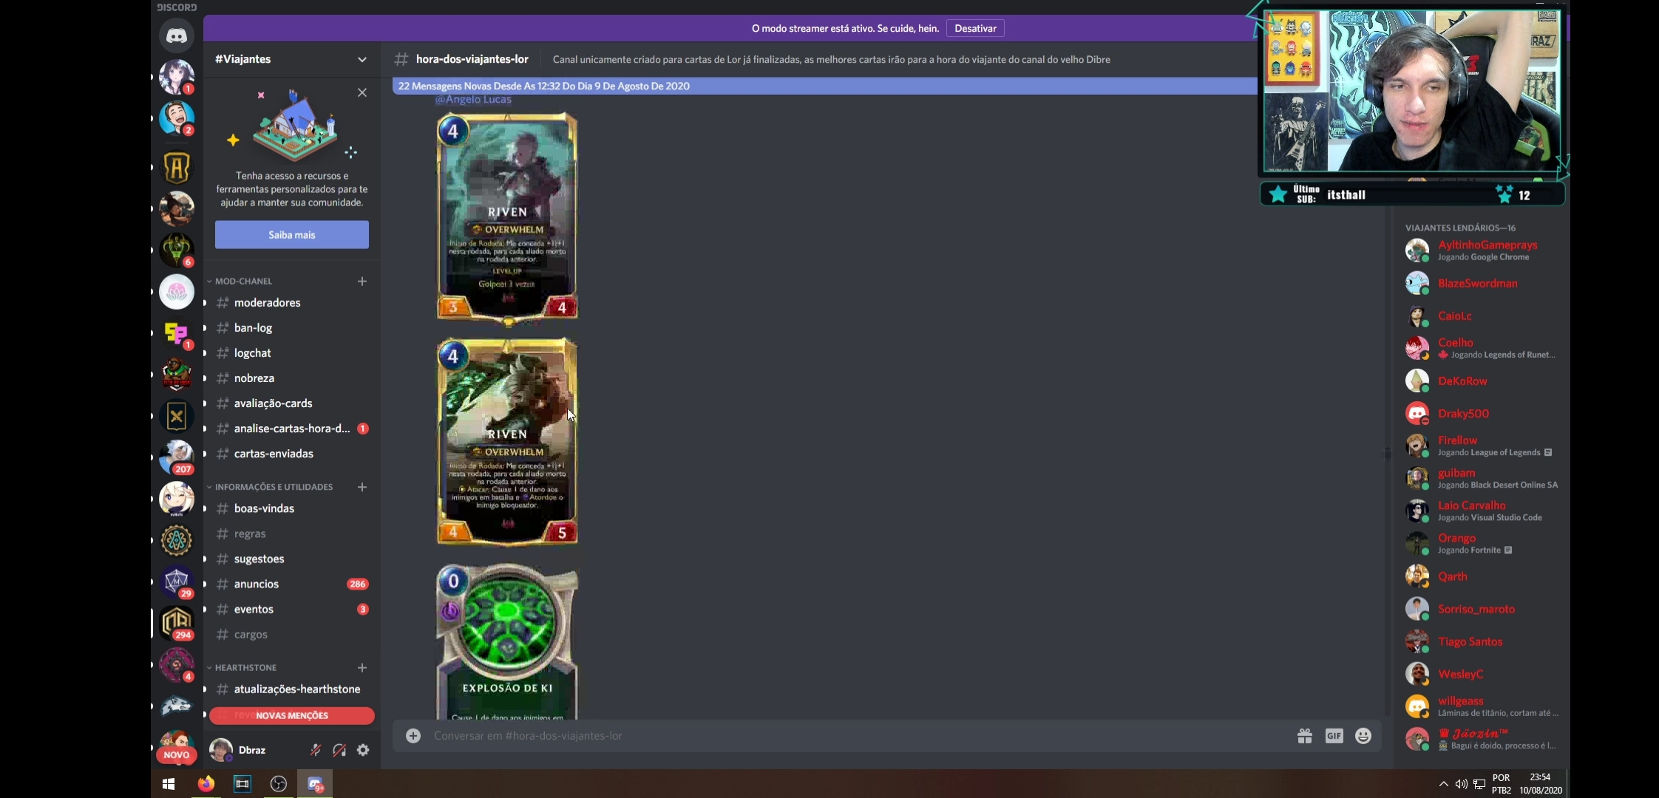Open user settings gear

pos(363,750)
